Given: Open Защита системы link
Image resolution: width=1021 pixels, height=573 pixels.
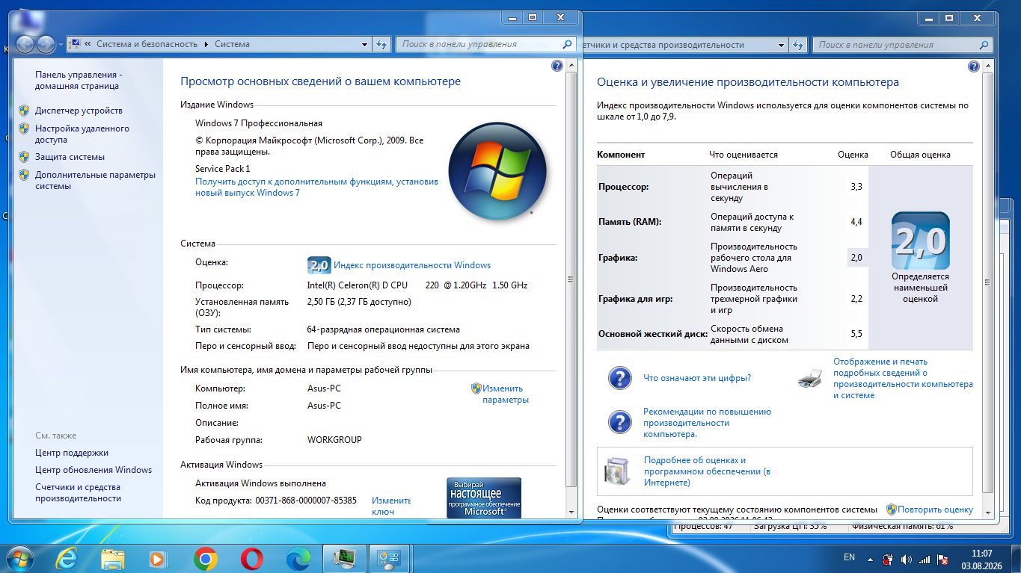Looking at the screenshot, I should click(70, 157).
